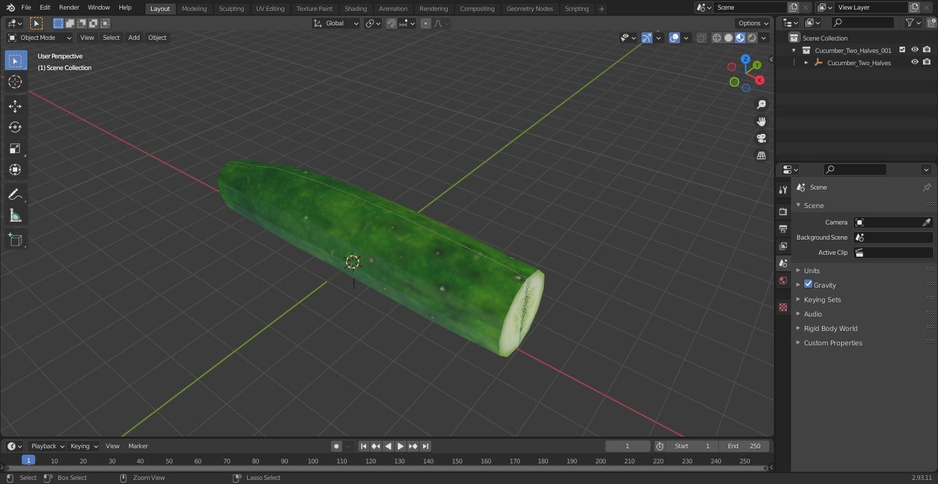Expand Custom Properties panel

click(832, 343)
